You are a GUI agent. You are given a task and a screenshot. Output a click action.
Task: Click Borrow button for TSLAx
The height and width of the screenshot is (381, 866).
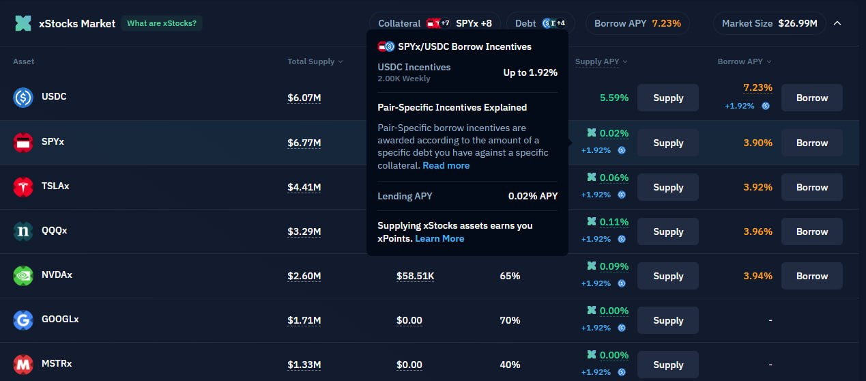click(x=812, y=187)
